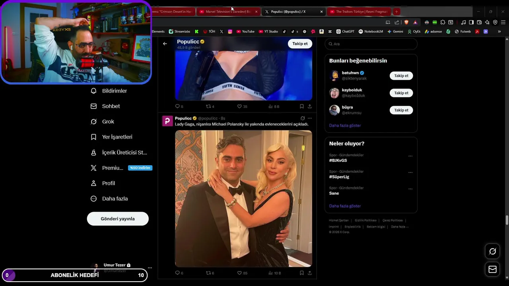Click the Ara search field

pos(371,44)
